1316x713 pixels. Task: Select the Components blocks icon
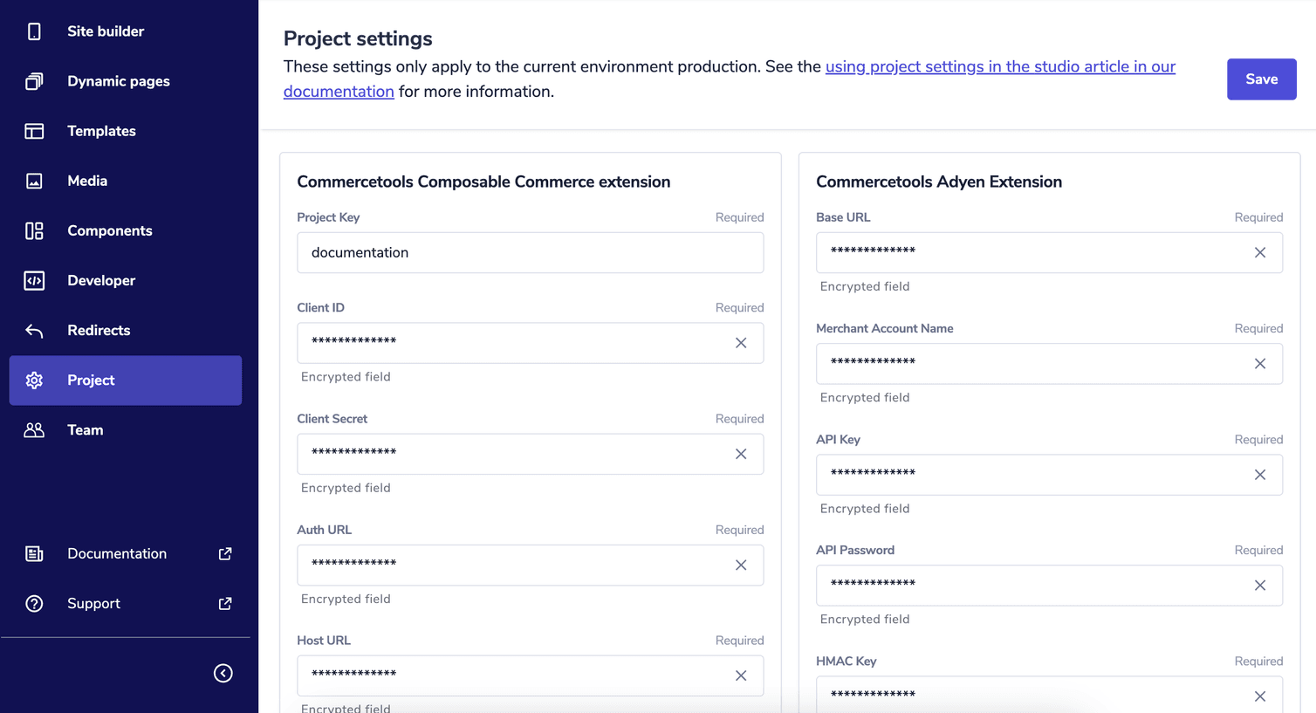click(33, 230)
